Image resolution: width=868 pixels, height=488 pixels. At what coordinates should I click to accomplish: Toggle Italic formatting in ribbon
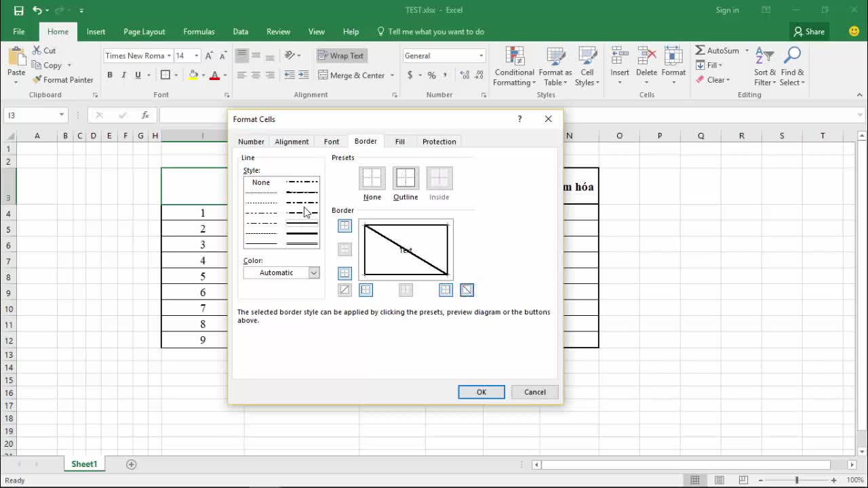pyautogui.click(x=123, y=75)
